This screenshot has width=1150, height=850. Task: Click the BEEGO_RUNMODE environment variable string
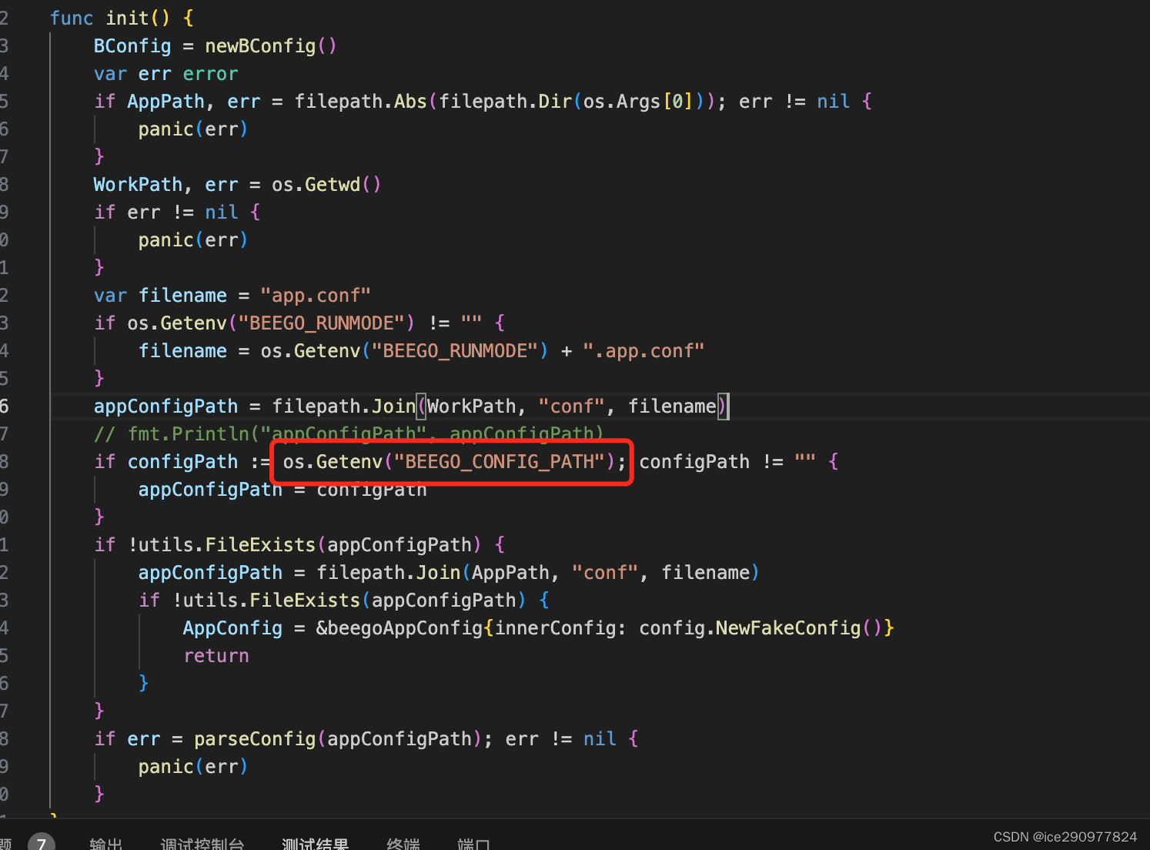pyautogui.click(x=323, y=323)
